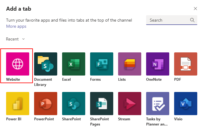
Task: Close the Add a tab dialog
Action: coord(195,9)
